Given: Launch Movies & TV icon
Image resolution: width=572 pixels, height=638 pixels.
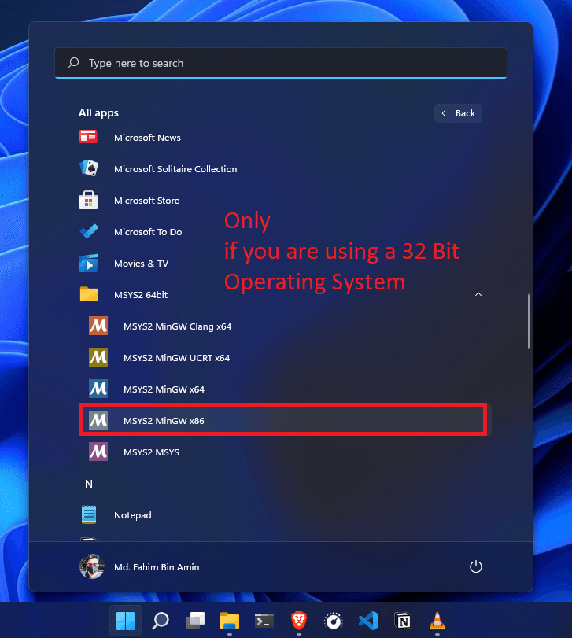Looking at the screenshot, I should point(89,264).
